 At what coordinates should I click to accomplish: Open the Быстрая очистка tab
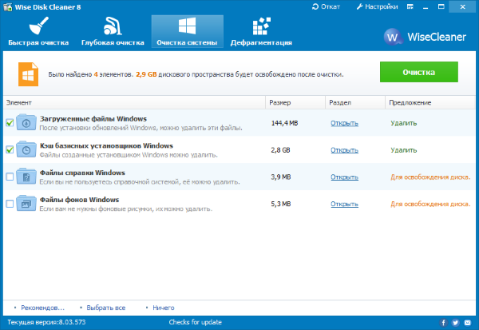click(38, 31)
